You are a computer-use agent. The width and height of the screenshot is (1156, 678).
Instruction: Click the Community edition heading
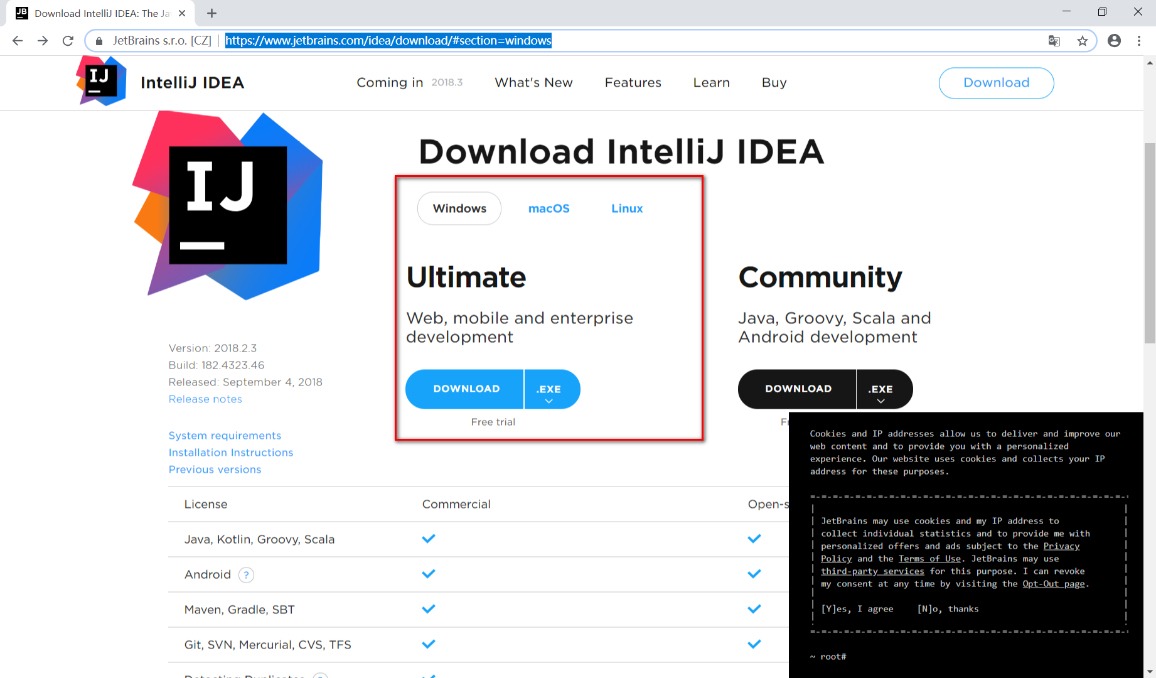(x=820, y=277)
